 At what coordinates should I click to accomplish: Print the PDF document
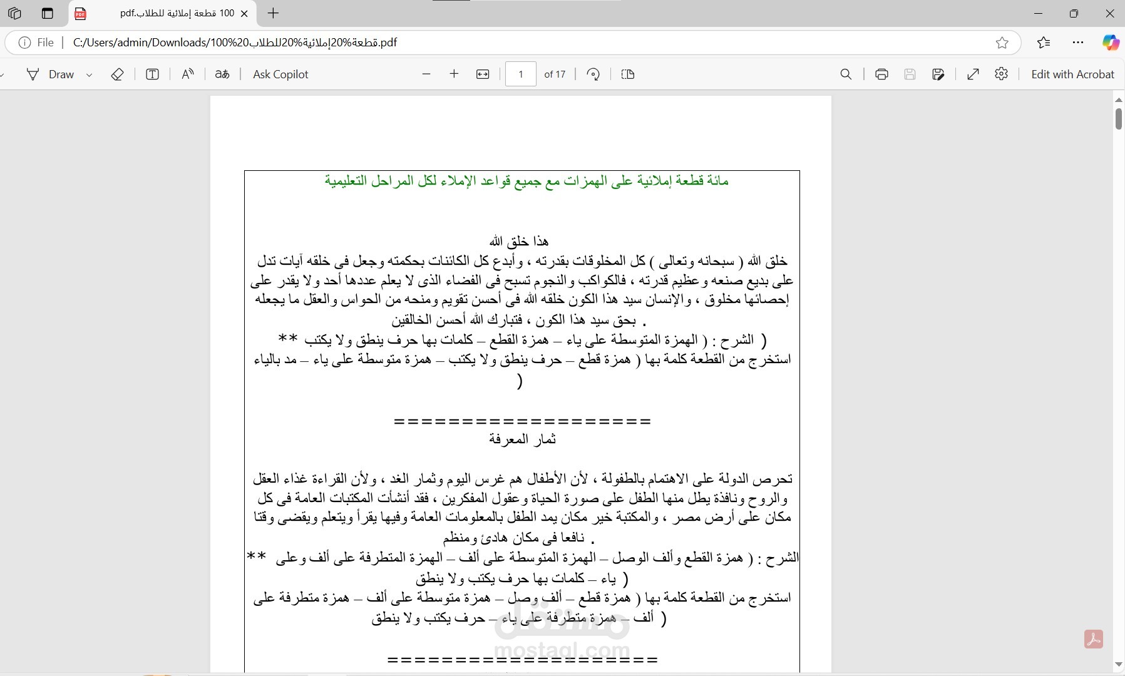[x=881, y=74]
